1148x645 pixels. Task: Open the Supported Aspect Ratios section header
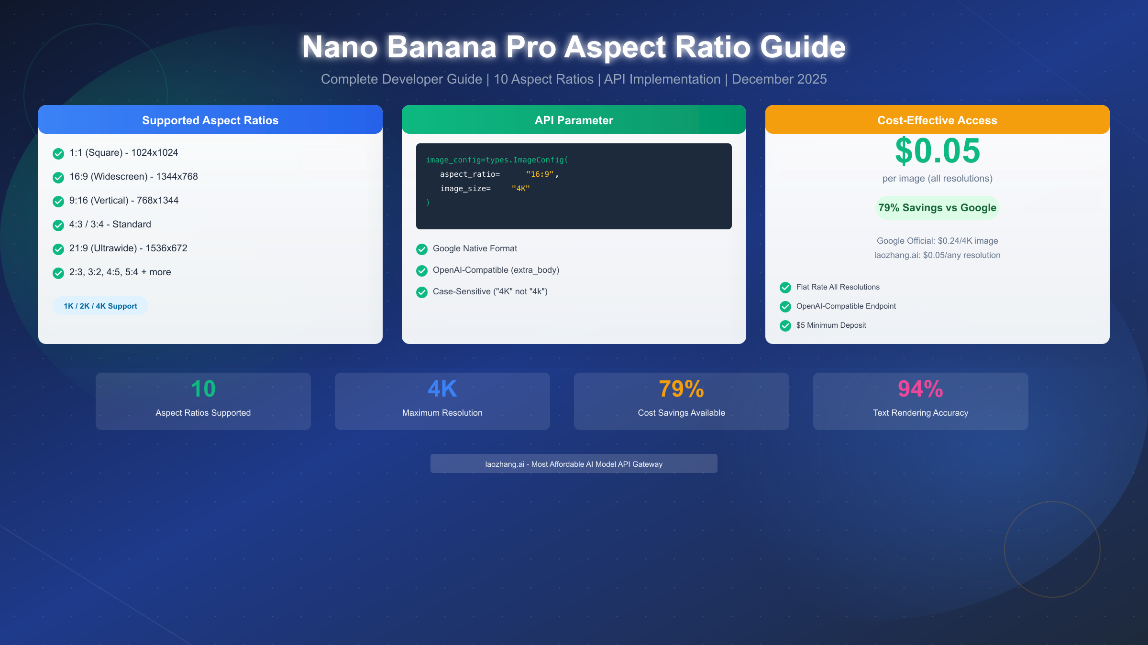tap(210, 120)
